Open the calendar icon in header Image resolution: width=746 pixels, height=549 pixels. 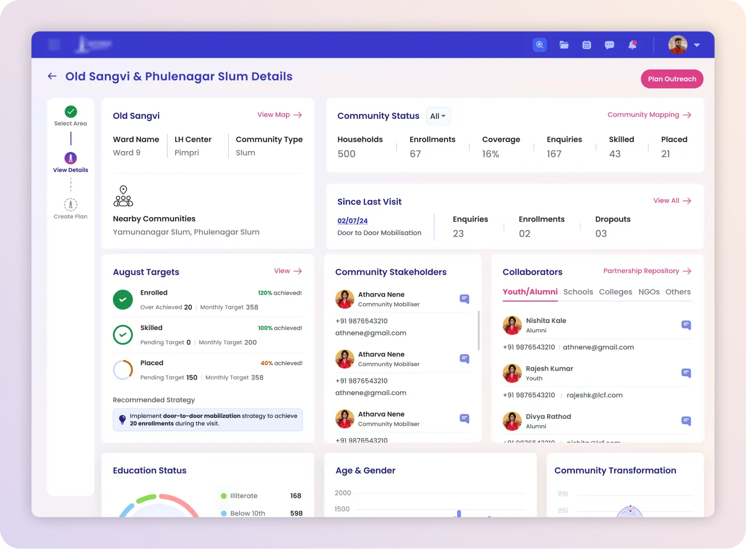pos(587,45)
